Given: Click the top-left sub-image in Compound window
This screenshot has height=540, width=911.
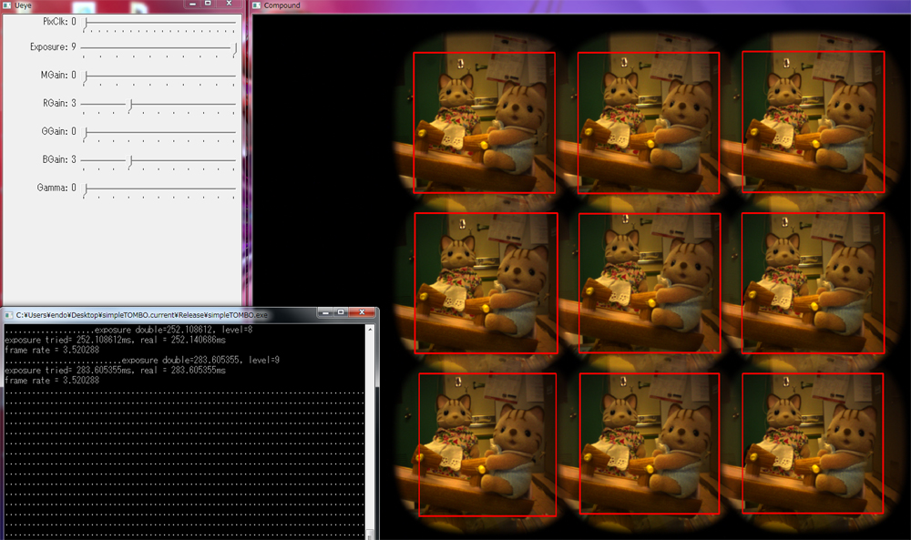Looking at the screenshot, I should tap(484, 123).
